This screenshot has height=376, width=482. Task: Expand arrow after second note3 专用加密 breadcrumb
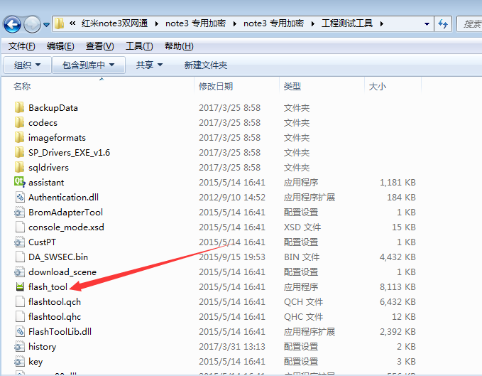pos(313,23)
